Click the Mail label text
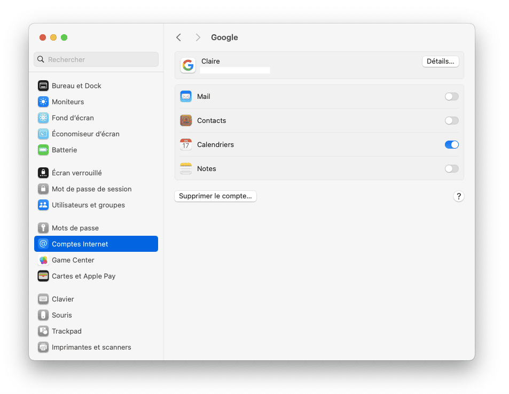509x394 pixels. click(x=203, y=96)
